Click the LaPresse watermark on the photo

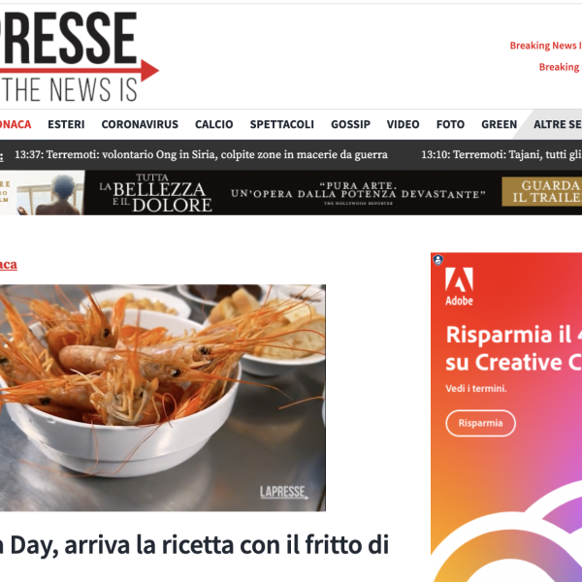coord(283,492)
